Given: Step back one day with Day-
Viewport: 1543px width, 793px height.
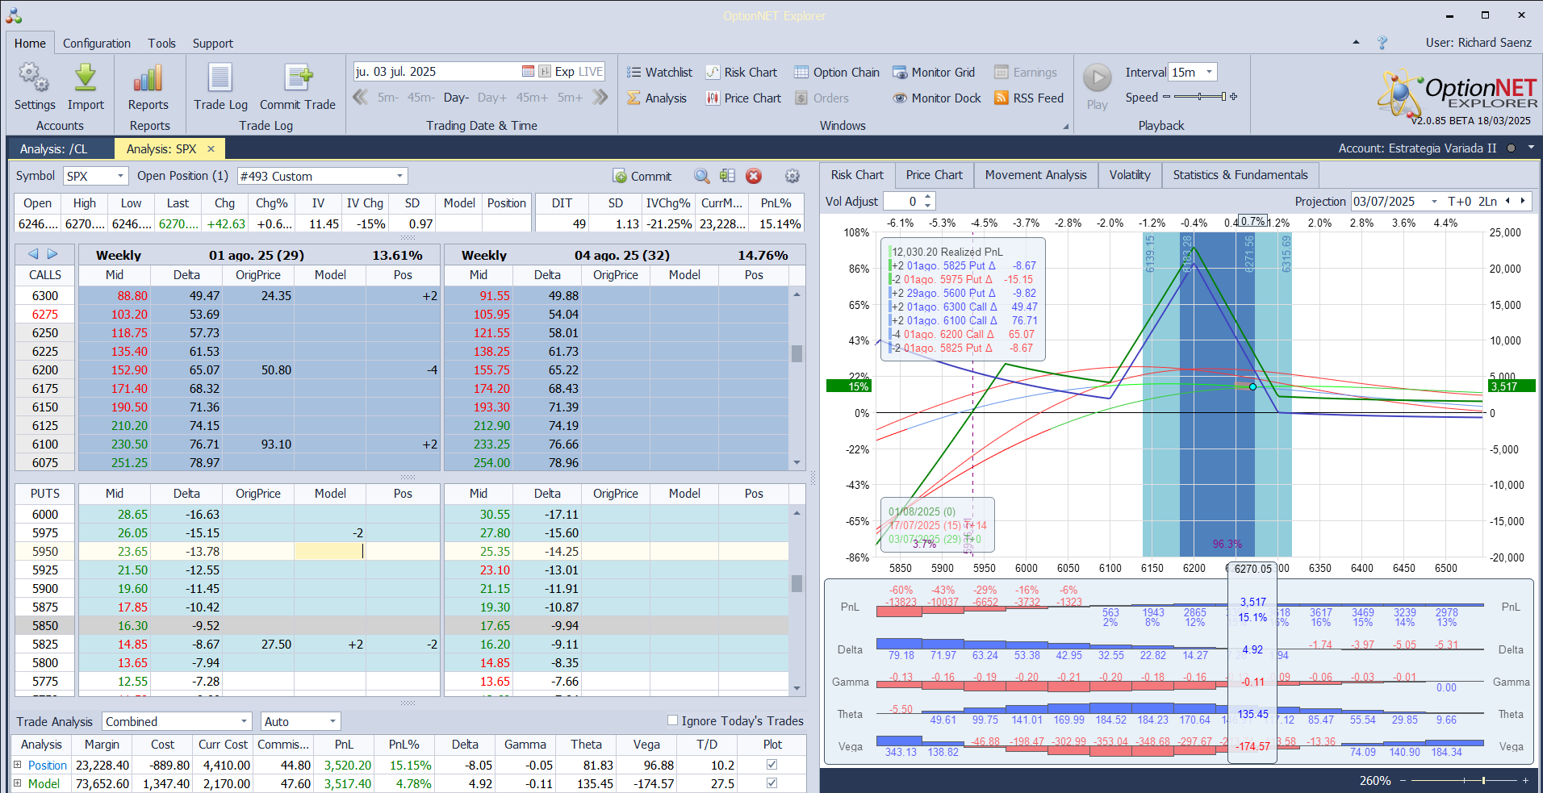Looking at the screenshot, I should click(456, 98).
